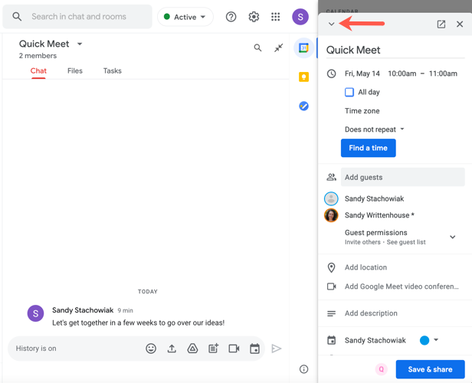The width and height of the screenshot is (472, 383).
Task: Click Sandy Stachowiak message avatar in chat
Action: (35, 313)
